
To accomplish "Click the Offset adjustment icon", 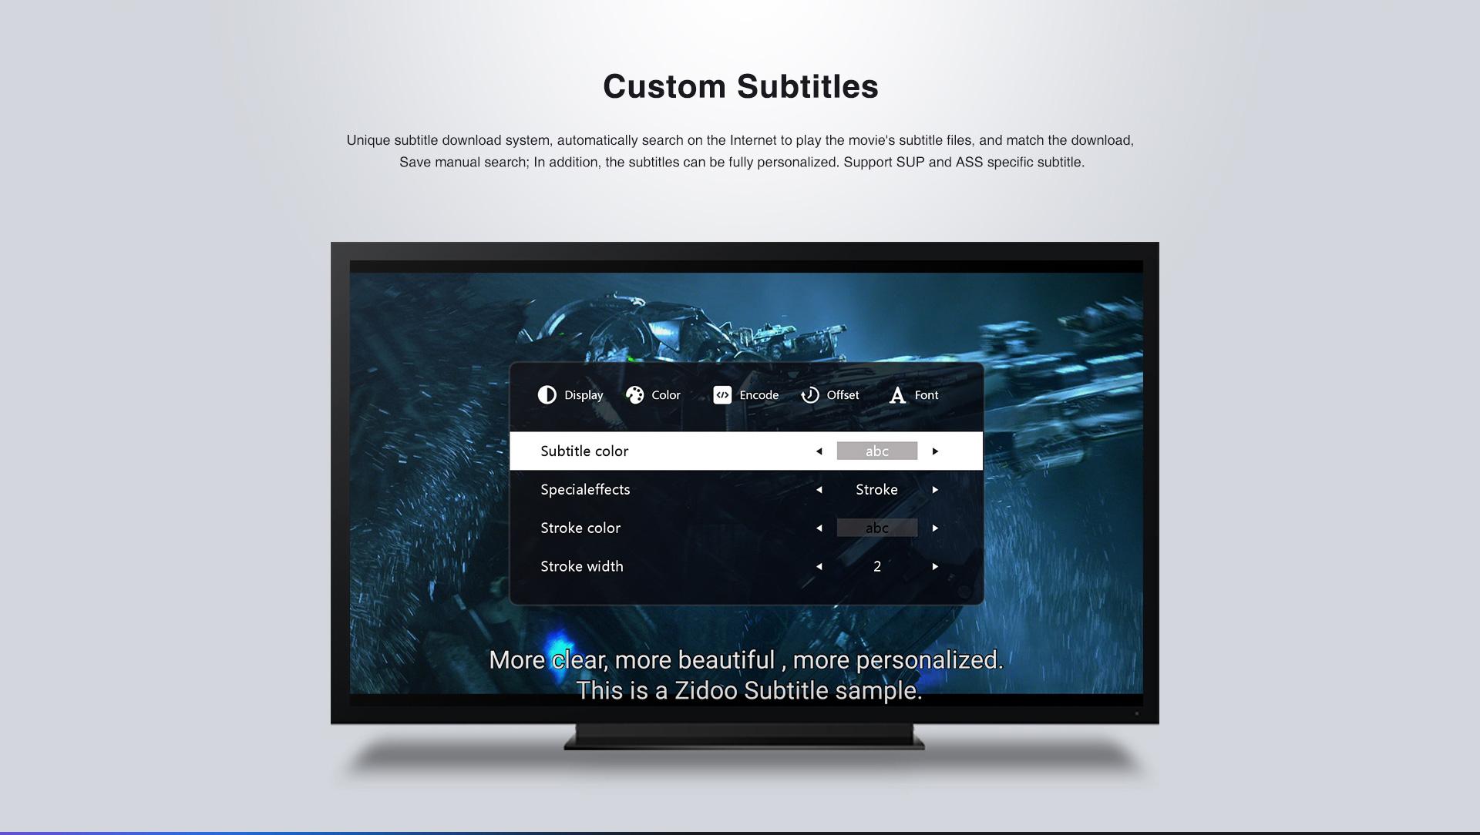I will (810, 394).
